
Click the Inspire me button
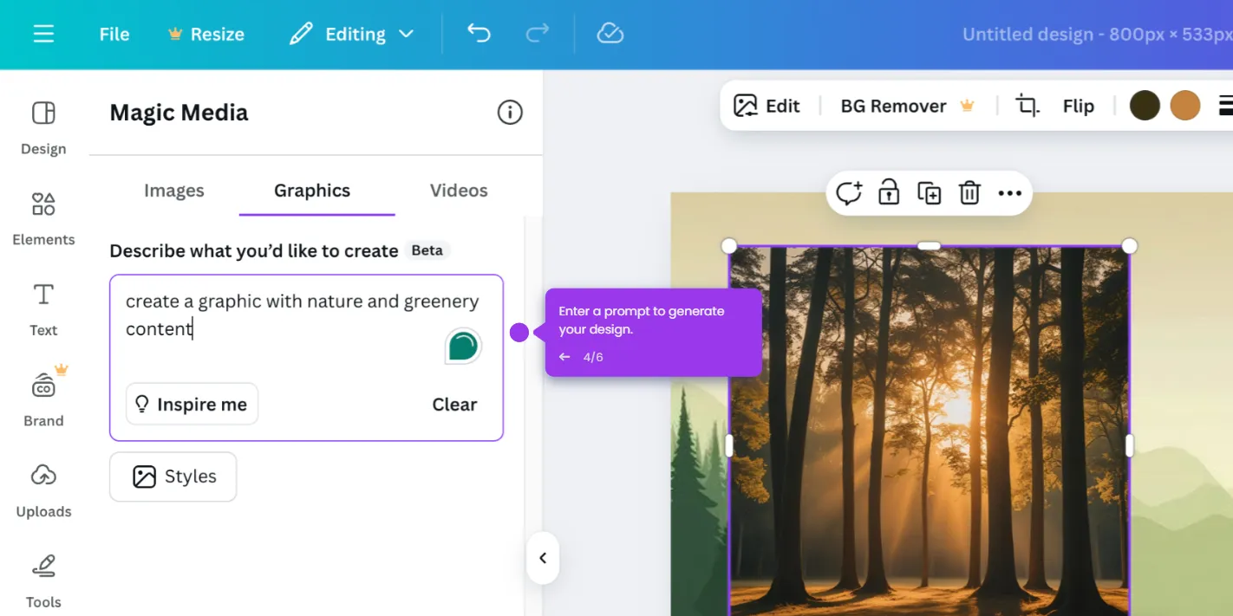(x=192, y=404)
